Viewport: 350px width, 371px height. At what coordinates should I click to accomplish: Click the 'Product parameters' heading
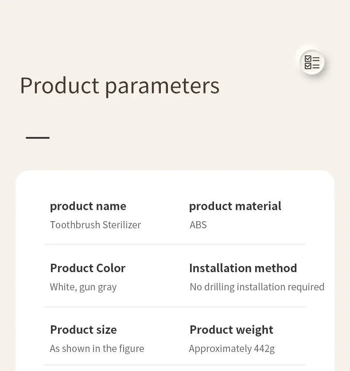[120, 86]
